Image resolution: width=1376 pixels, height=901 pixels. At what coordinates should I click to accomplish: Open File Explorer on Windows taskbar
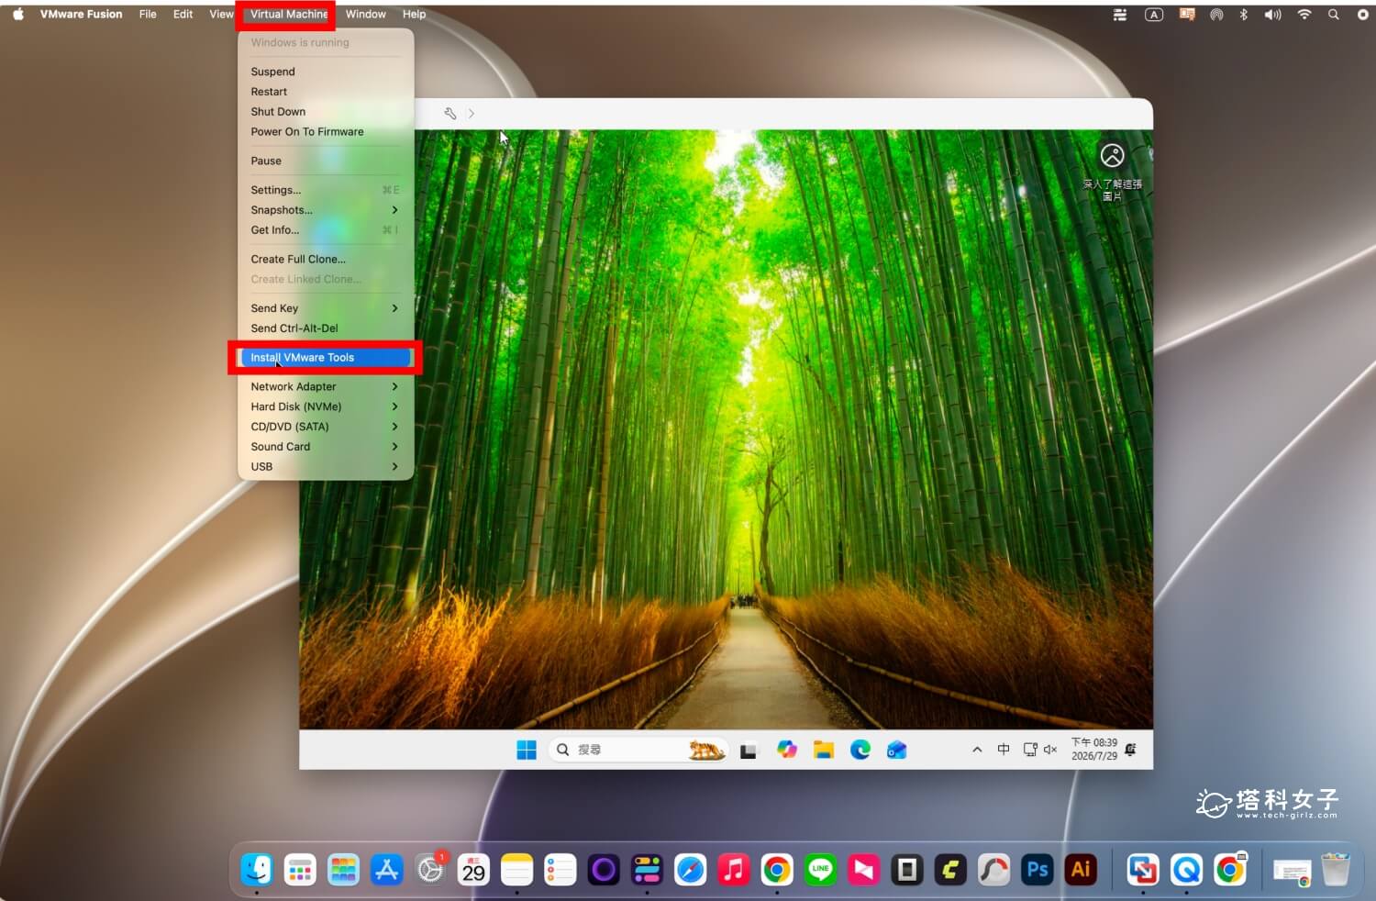pyautogui.click(x=824, y=750)
